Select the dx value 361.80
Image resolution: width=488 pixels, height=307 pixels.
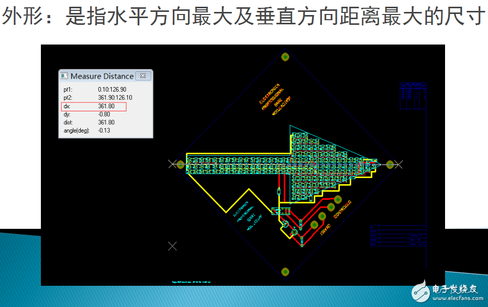(106, 107)
